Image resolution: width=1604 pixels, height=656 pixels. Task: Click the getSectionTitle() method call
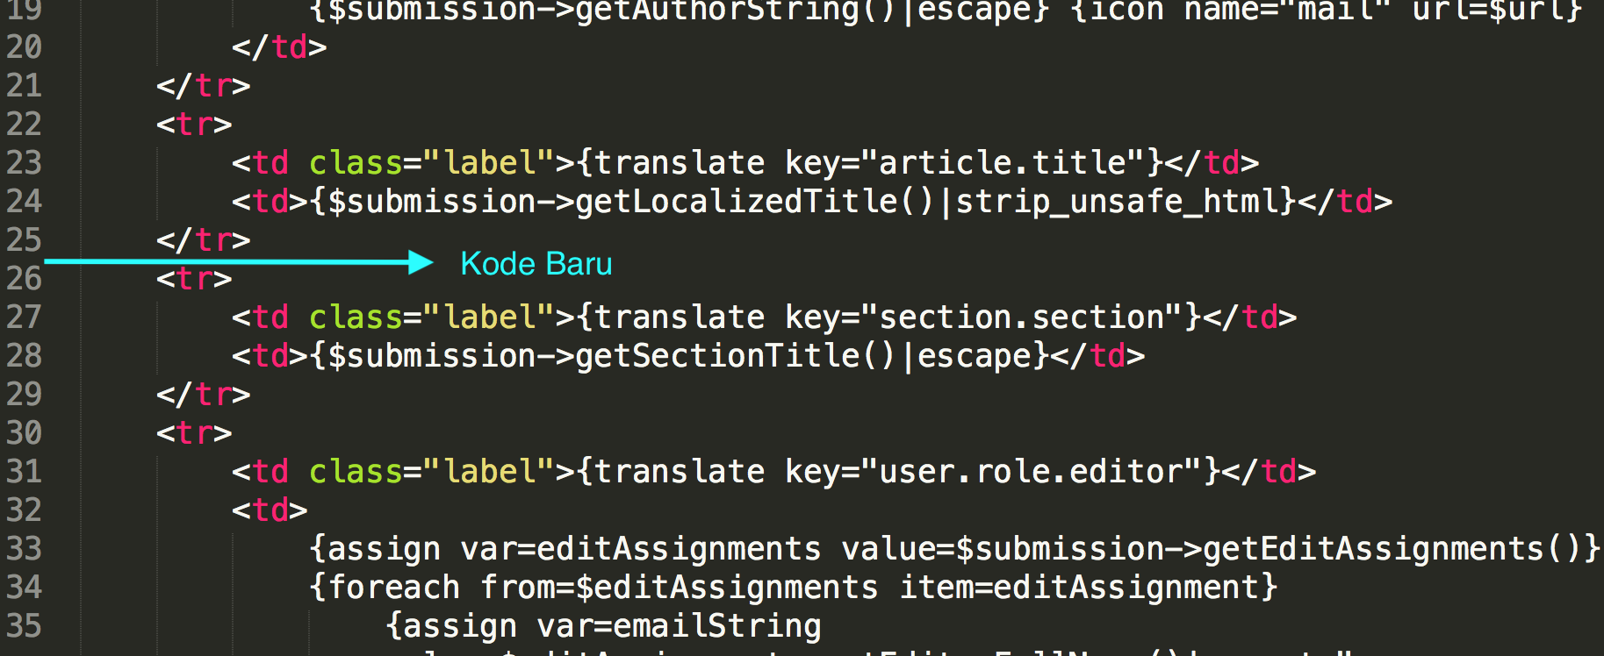735,356
